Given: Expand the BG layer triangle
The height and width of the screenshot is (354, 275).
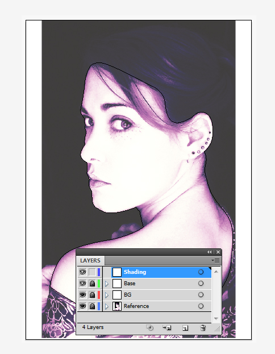Looking at the screenshot, I should click(x=107, y=295).
